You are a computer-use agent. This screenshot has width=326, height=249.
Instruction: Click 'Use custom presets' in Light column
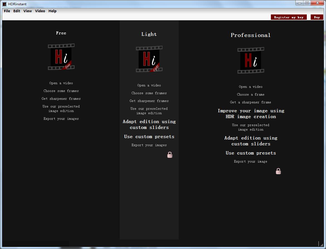(149, 137)
